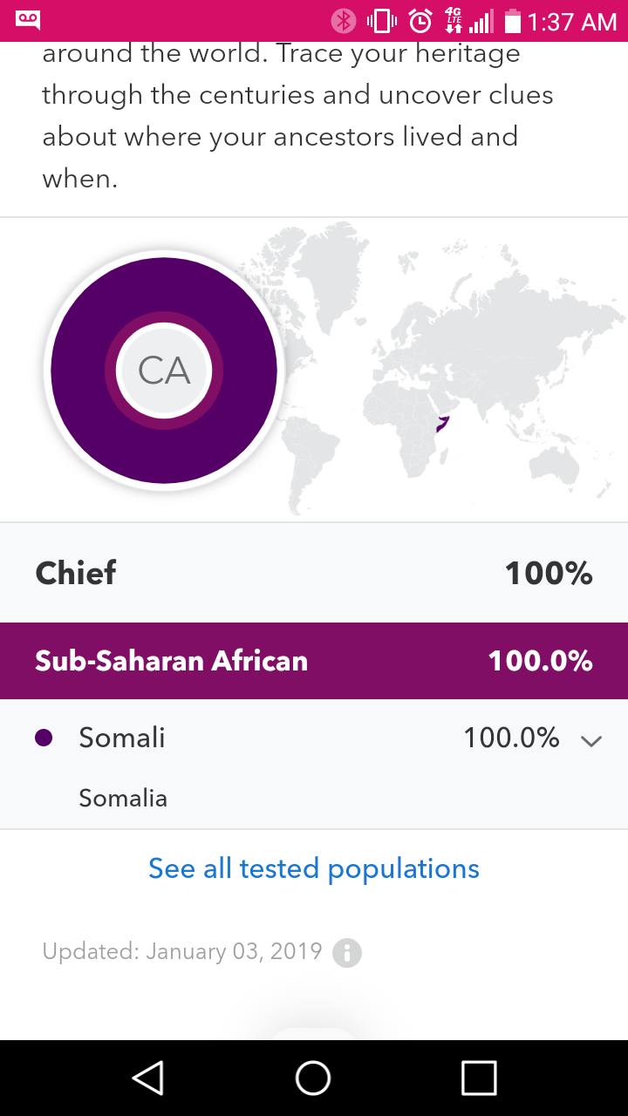
Task: Tap the vibrate mode status icon
Action: click(x=382, y=20)
